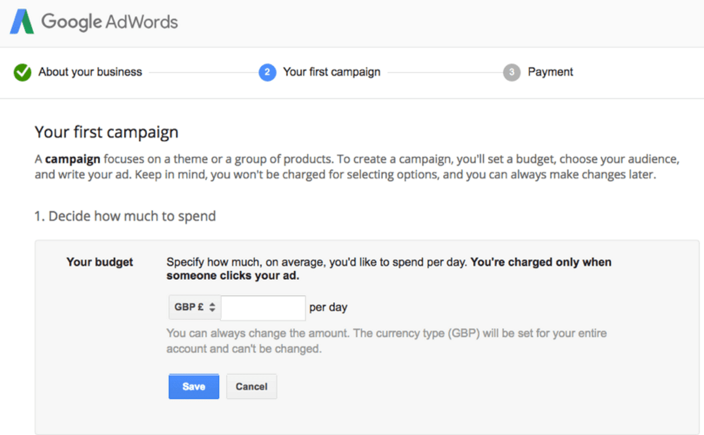704x435 pixels.
Task: Open the Payment step
Action: click(x=550, y=72)
